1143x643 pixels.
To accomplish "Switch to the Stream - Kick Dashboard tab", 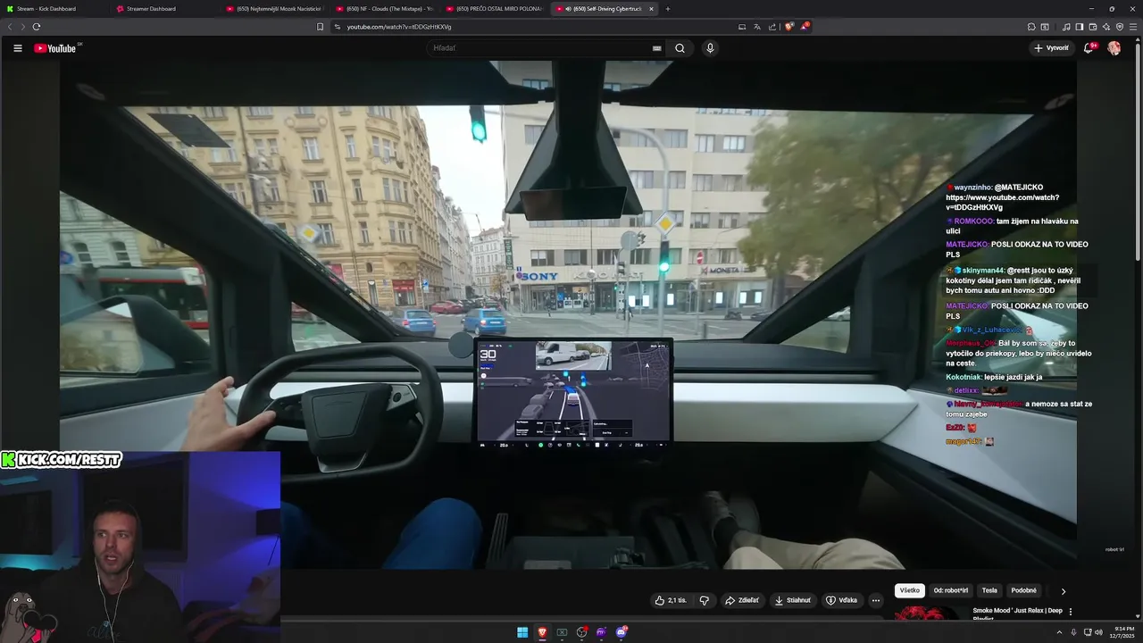I will click(x=54, y=9).
